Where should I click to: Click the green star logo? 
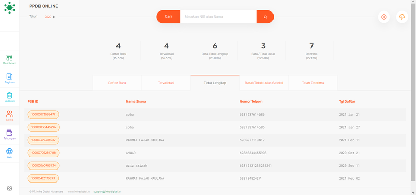click(9, 8)
